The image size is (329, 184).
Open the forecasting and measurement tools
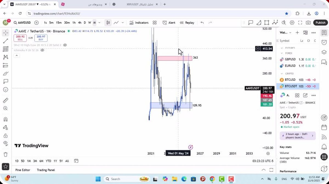(x=5, y=65)
